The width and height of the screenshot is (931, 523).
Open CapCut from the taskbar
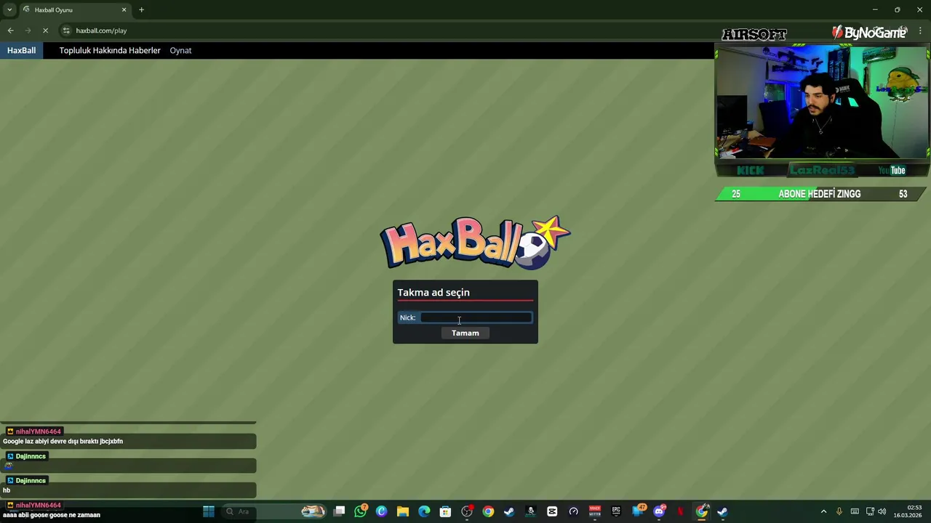[x=552, y=511]
